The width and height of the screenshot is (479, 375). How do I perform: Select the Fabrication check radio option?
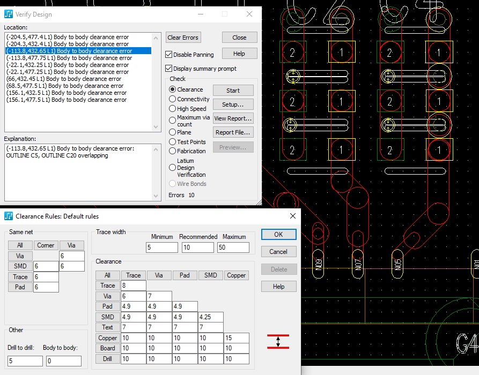point(173,151)
